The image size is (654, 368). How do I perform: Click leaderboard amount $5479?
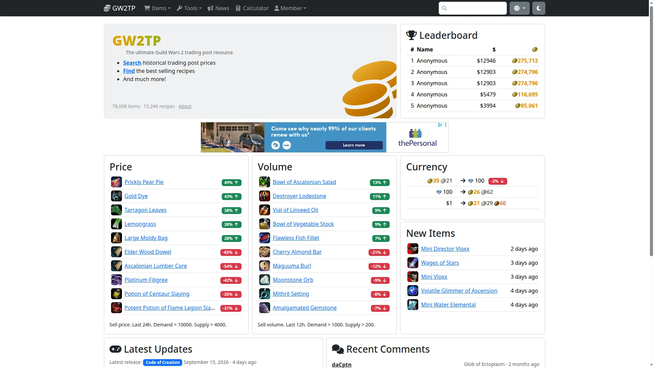coord(488,94)
